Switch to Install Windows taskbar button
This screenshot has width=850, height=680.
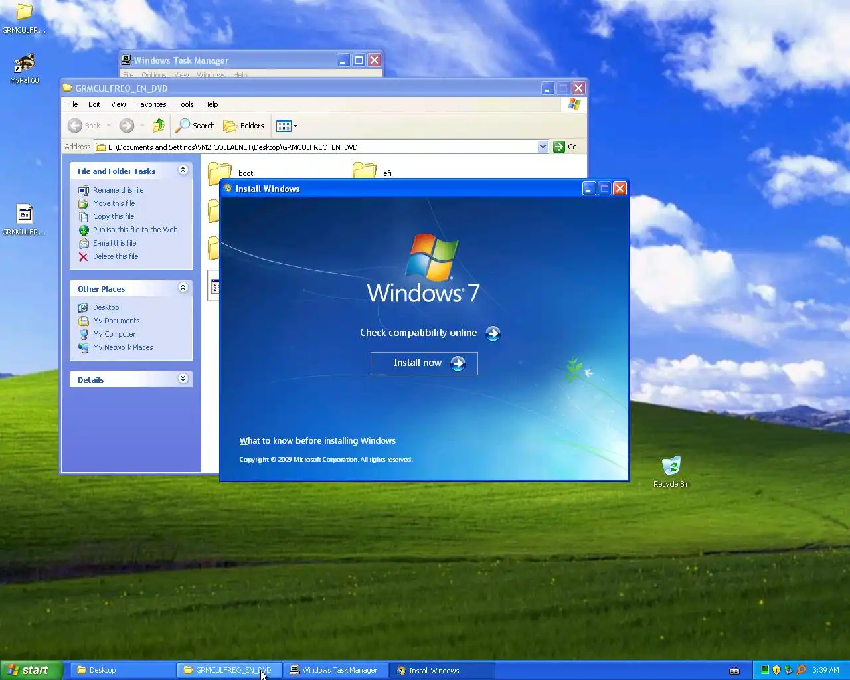pos(443,670)
